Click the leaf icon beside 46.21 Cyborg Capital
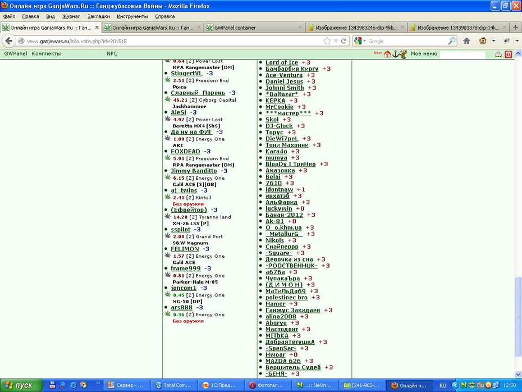This screenshot has width=522, height=392. (x=168, y=99)
